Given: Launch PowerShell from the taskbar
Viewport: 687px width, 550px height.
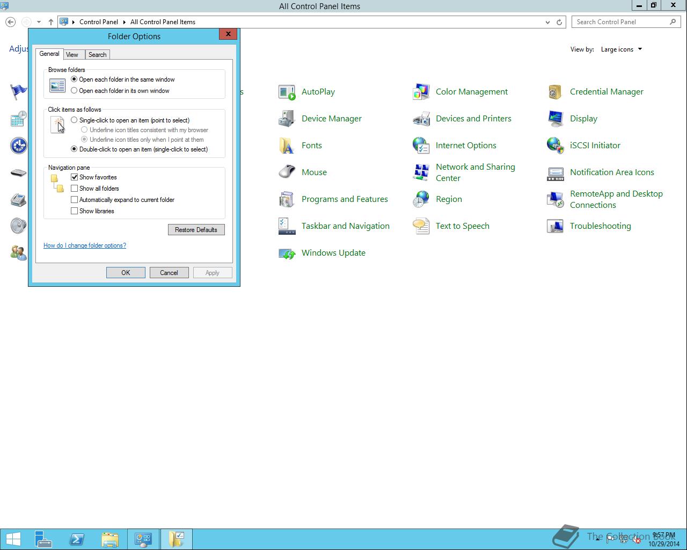Looking at the screenshot, I should [77, 539].
